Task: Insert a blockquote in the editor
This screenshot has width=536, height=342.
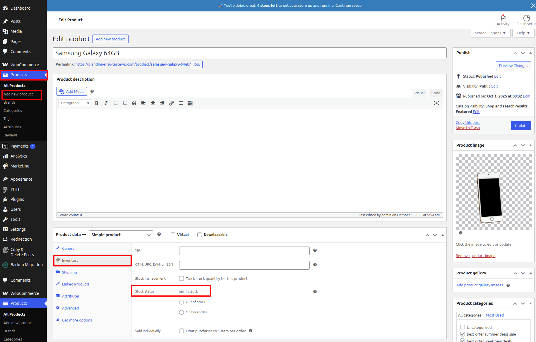Action: coord(134,103)
